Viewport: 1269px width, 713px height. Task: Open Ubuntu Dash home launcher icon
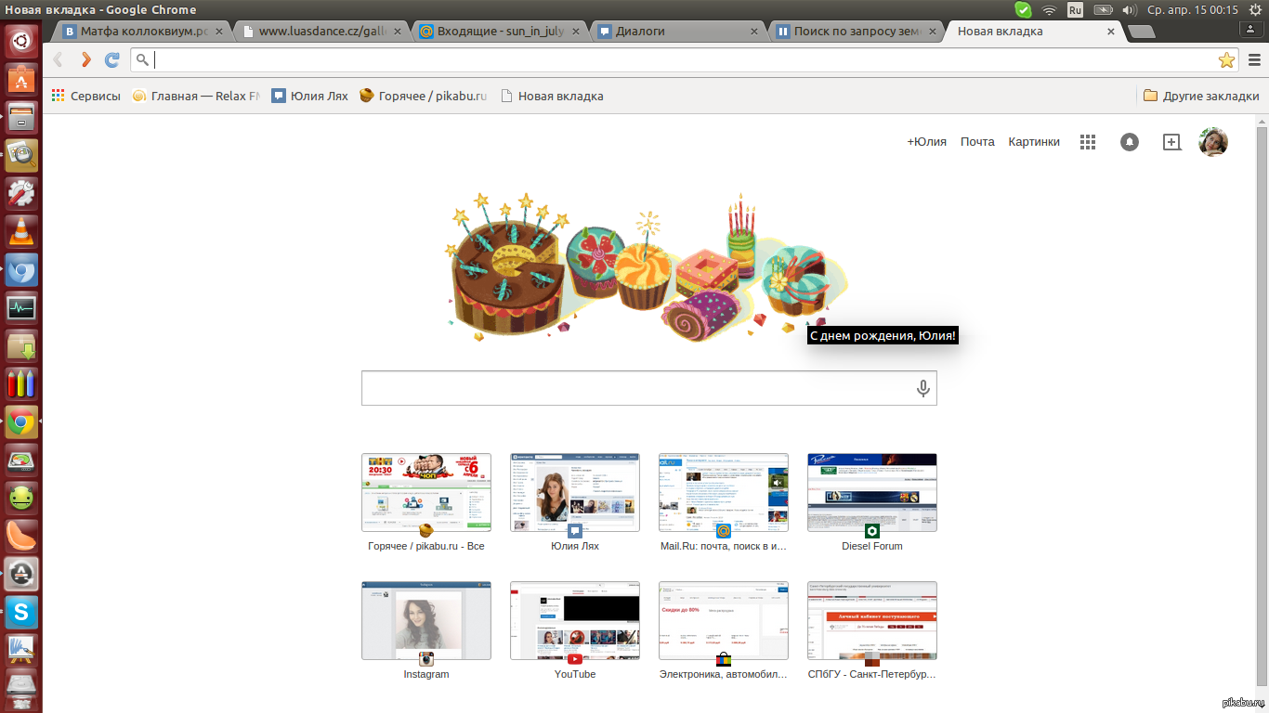click(21, 41)
